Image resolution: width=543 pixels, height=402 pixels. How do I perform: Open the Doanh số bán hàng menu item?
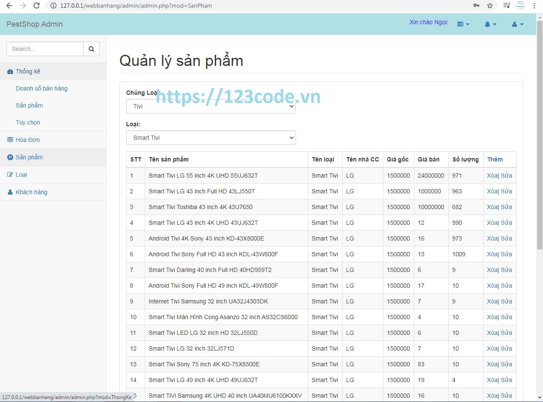(x=42, y=88)
